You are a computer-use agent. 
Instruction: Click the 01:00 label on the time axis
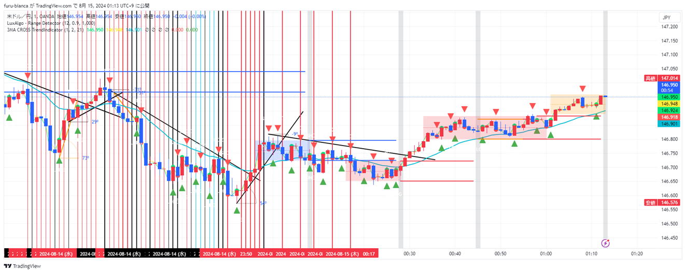pyautogui.click(x=545, y=254)
